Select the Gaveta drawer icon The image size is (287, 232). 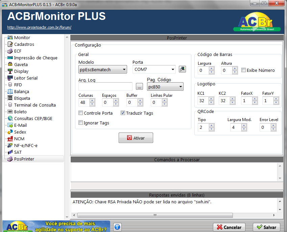coord(10,65)
